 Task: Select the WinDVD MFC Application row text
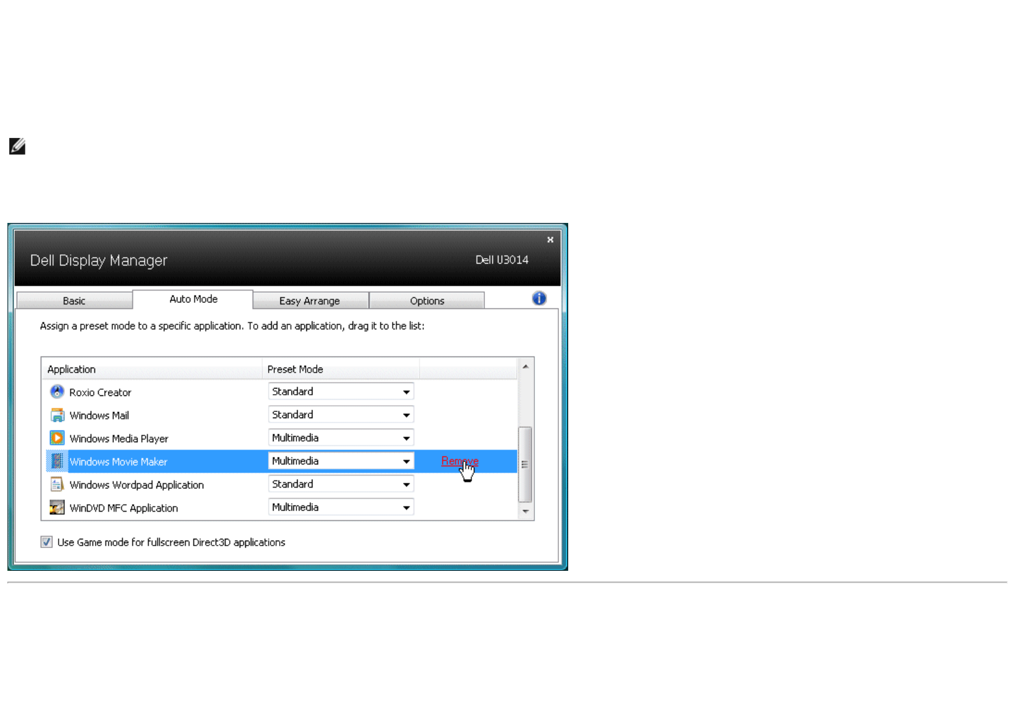pos(124,508)
